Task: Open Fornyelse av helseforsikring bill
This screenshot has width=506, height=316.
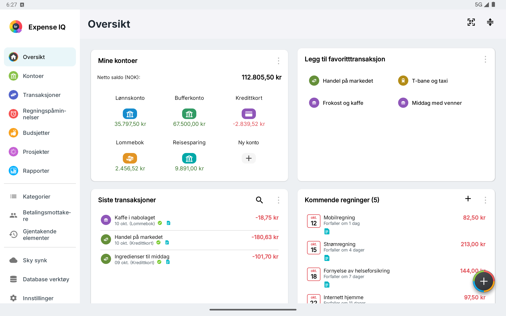Action: click(x=396, y=278)
